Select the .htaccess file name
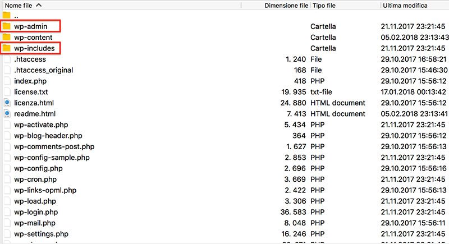Screen dimensions: 449x244 (x=30, y=59)
